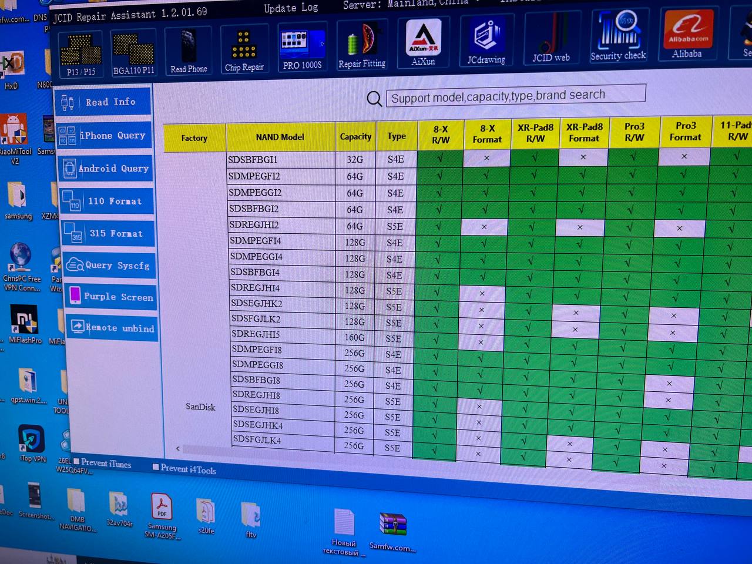Open the DMB NAVIGATIO folder
Screen dimensions: 752x564
click(x=76, y=511)
